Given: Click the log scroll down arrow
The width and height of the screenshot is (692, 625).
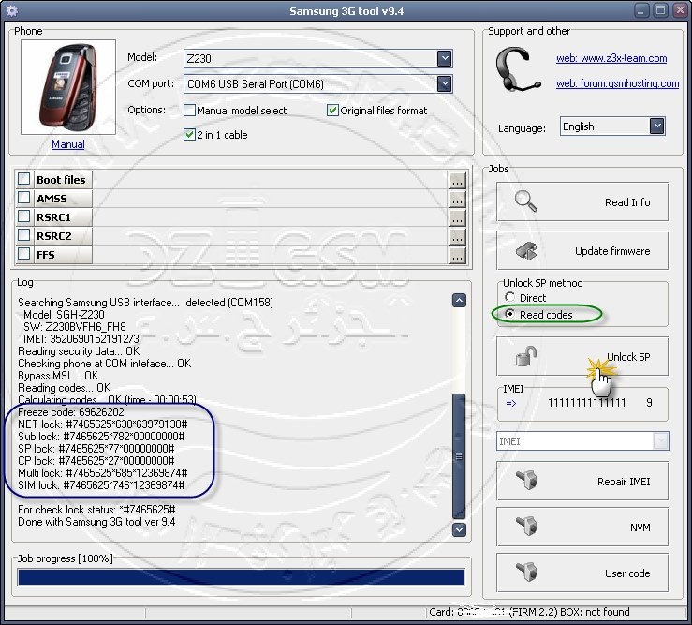Looking at the screenshot, I should point(459,529).
